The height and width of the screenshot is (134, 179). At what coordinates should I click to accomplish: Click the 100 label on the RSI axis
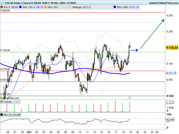pyautogui.click(x=169, y=114)
